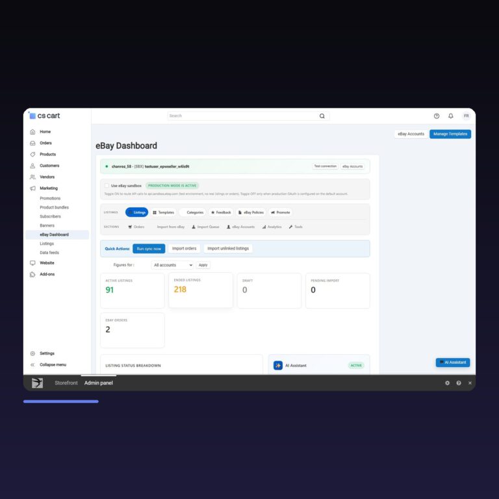Image resolution: width=499 pixels, height=499 pixels.
Task: Open Subscribers in sidebar
Action: (50, 216)
